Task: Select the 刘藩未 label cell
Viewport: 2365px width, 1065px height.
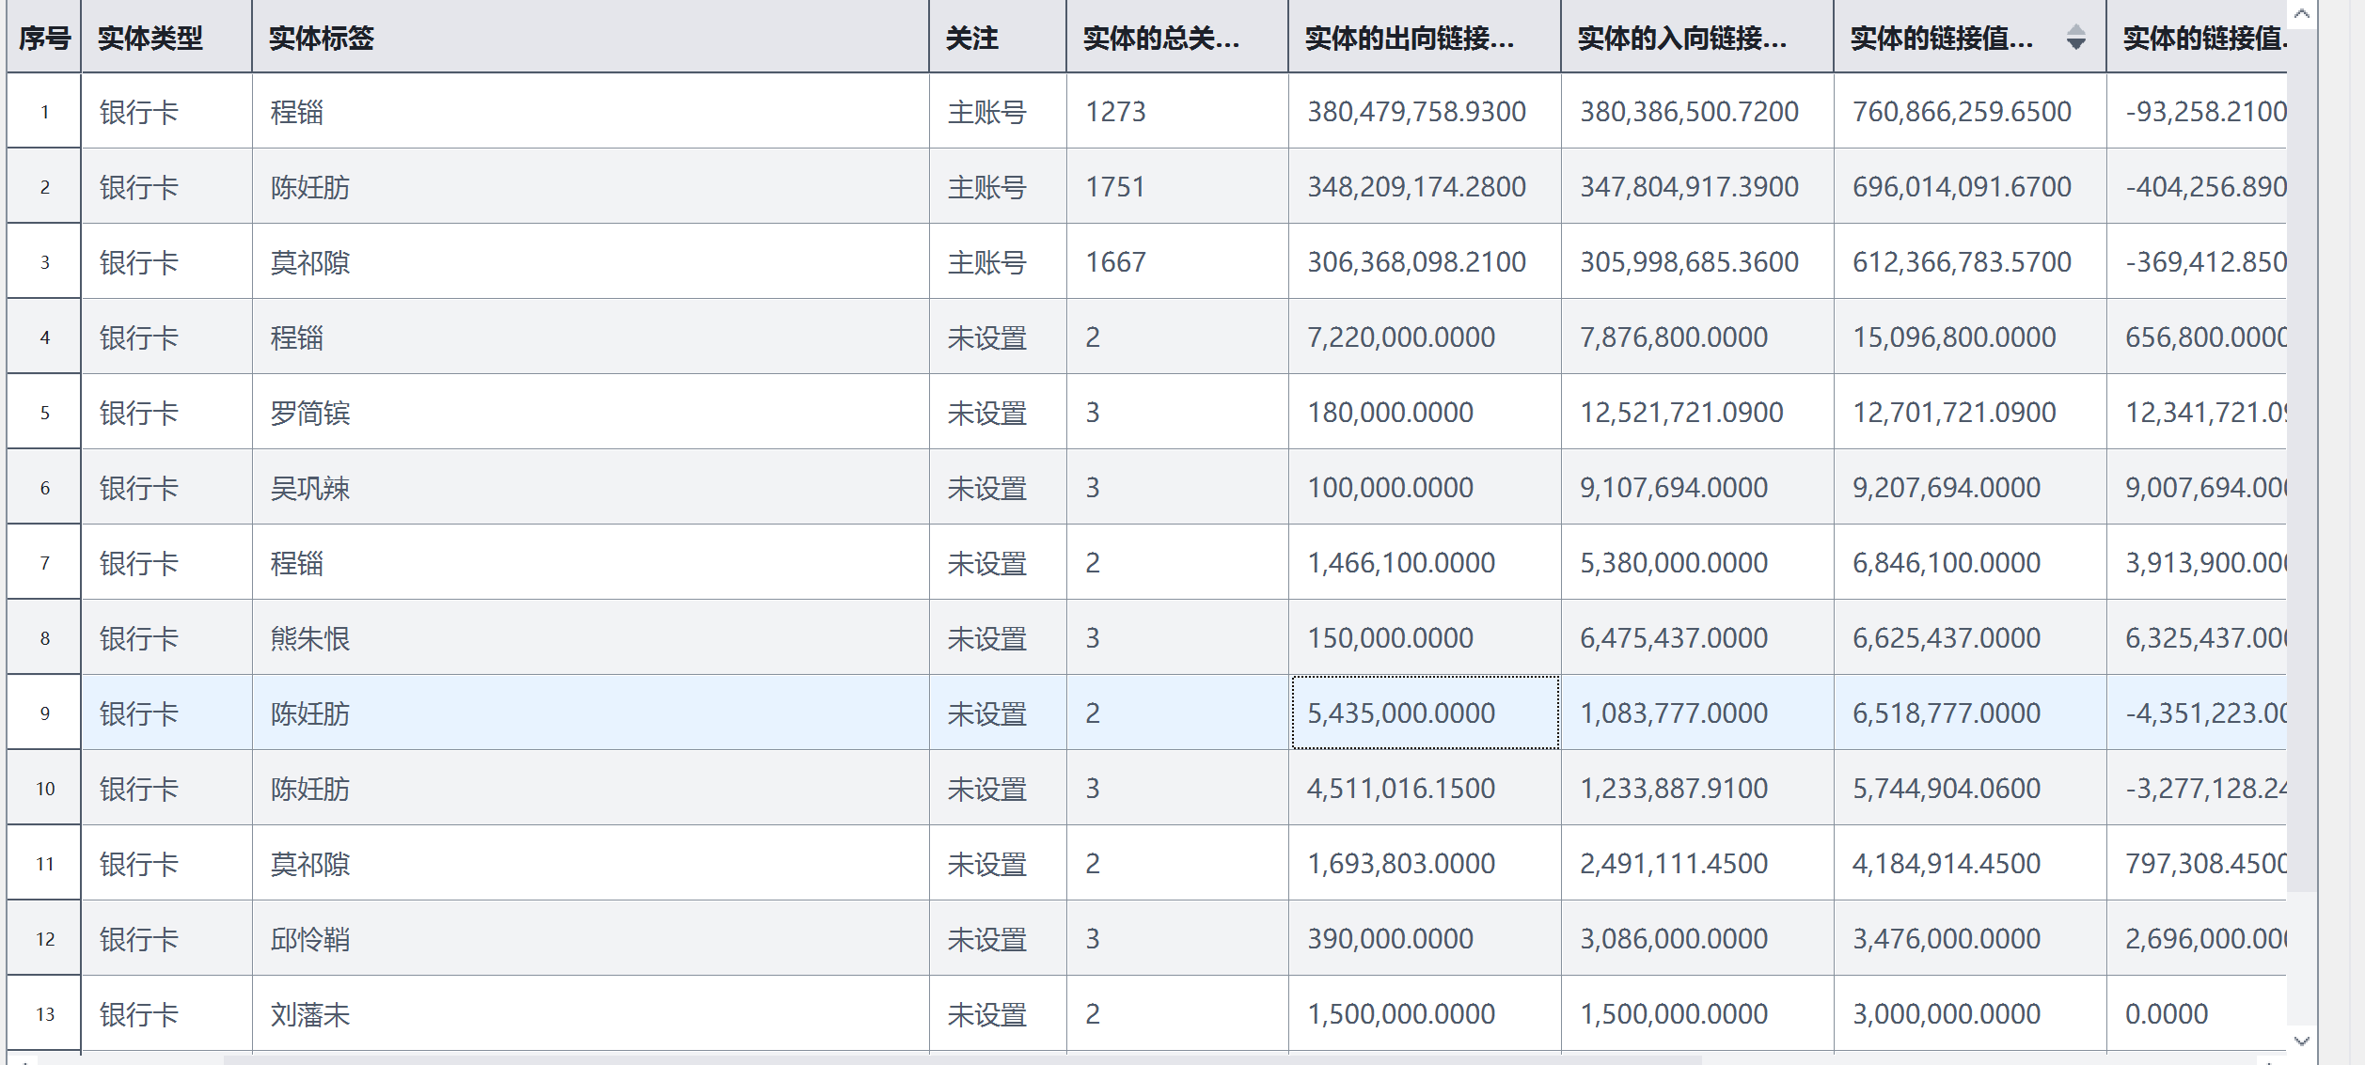Action: 591,1013
